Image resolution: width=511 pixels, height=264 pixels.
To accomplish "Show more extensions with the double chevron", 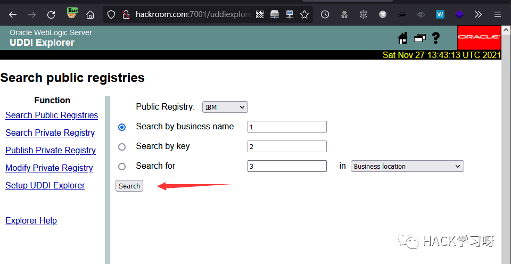I will coord(478,14).
